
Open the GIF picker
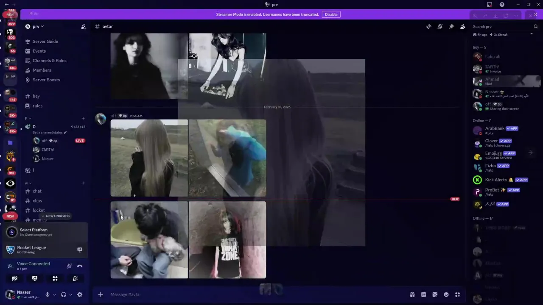pos(423,294)
